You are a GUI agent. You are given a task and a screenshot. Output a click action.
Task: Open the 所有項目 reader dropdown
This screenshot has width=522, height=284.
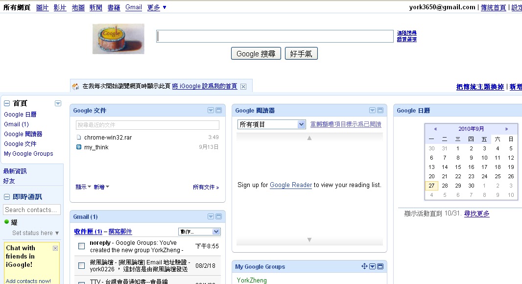pyautogui.click(x=271, y=124)
